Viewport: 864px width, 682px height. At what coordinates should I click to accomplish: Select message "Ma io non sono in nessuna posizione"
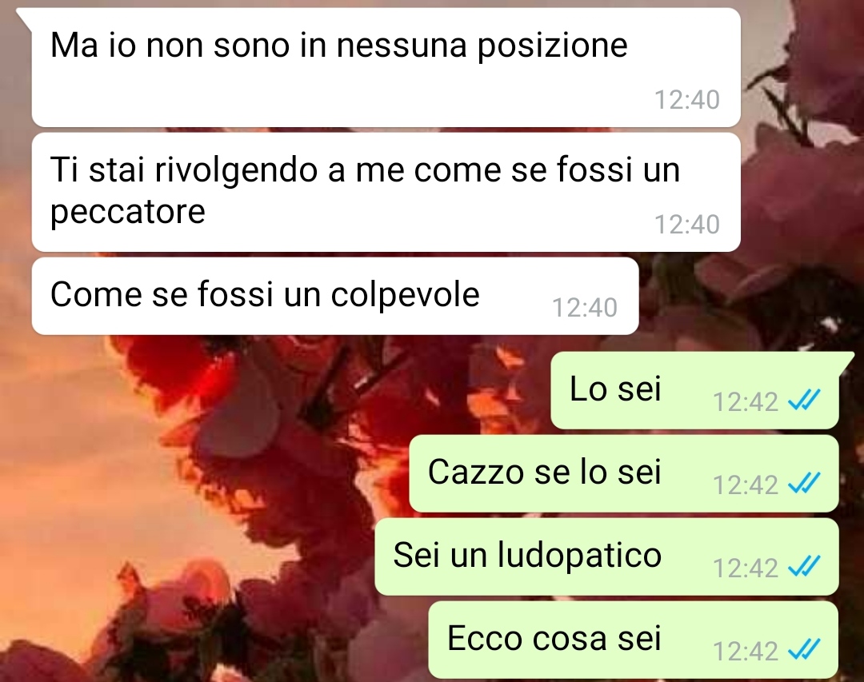click(x=386, y=68)
